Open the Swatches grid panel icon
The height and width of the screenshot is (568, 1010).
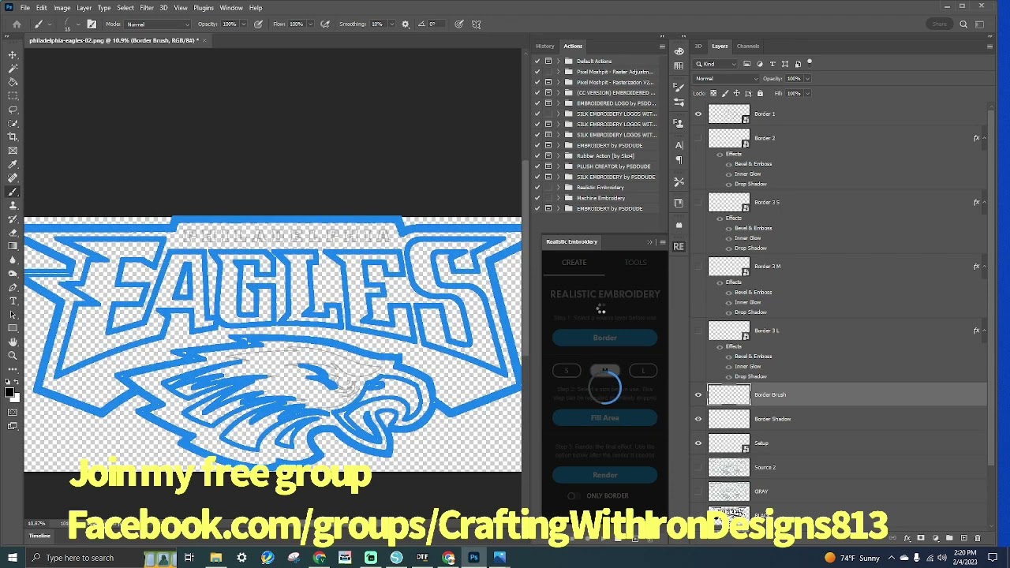679,66
